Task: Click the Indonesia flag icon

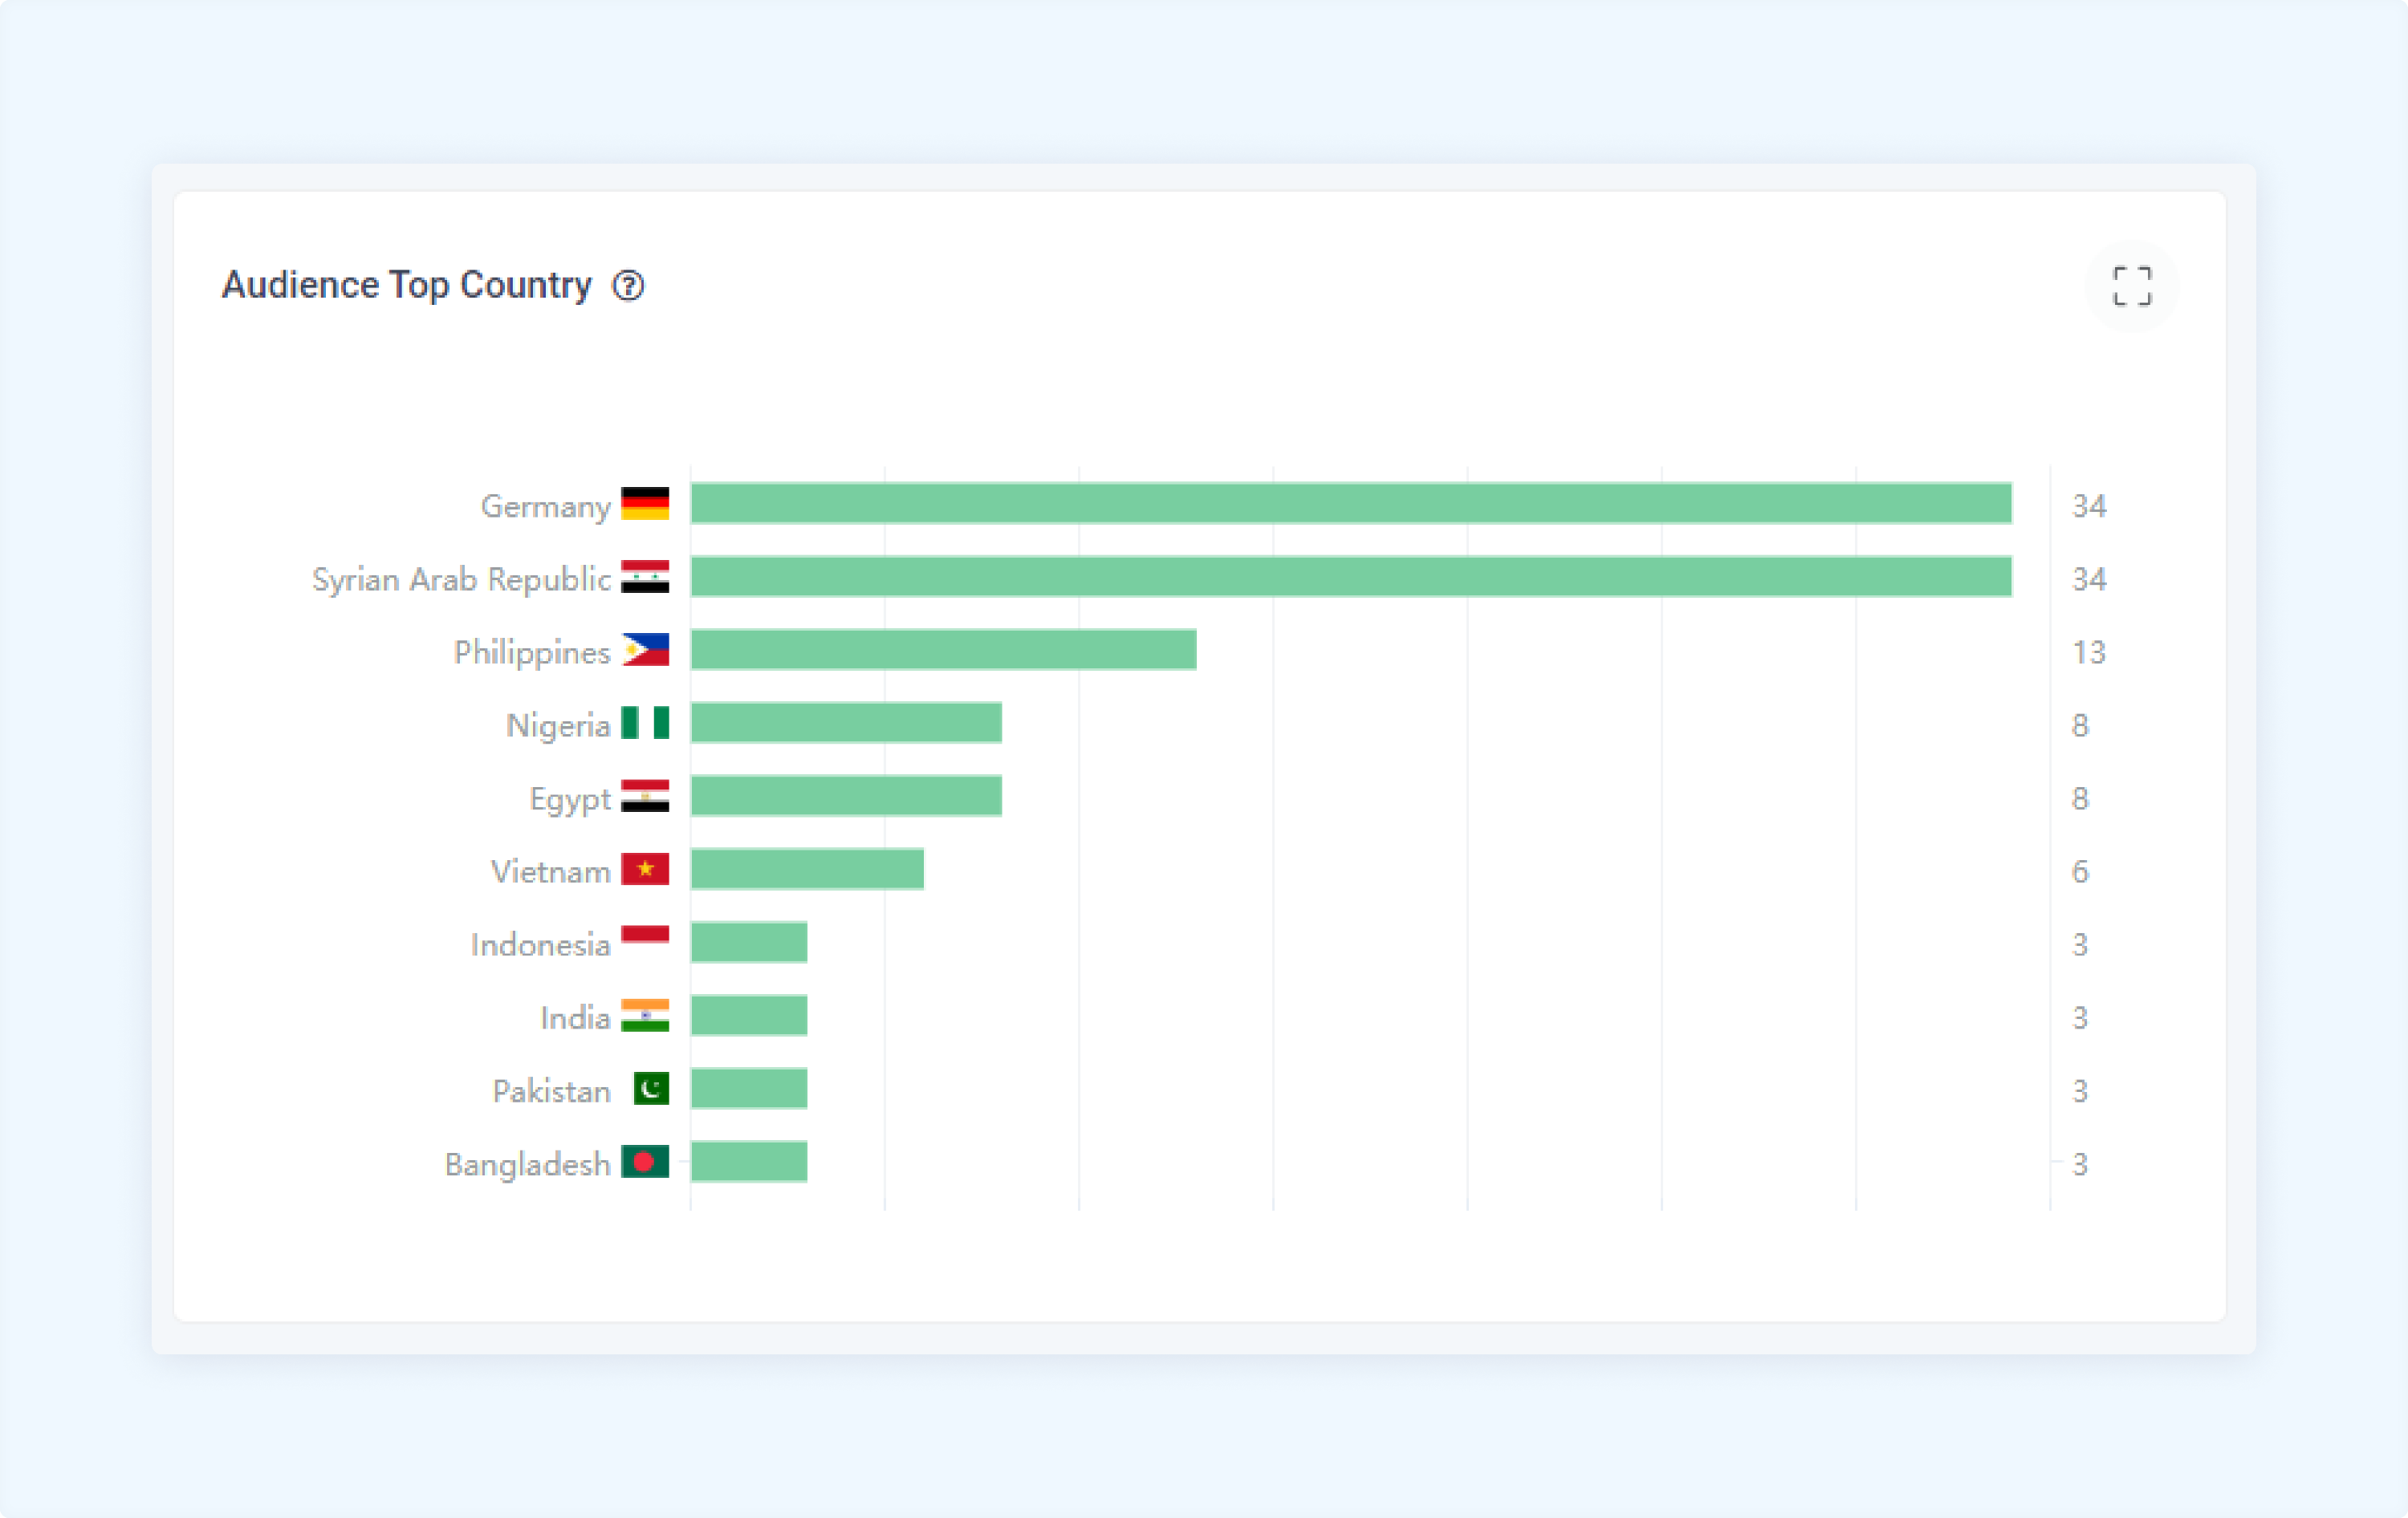Action: pos(645,941)
